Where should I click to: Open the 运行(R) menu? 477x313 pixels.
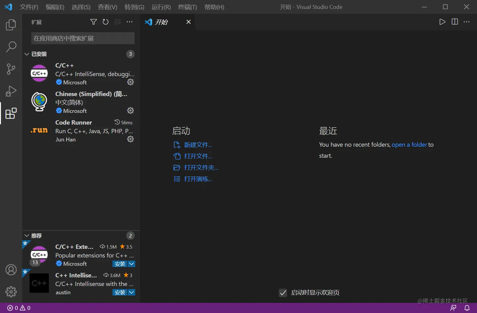pyautogui.click(x=161, y=7)
